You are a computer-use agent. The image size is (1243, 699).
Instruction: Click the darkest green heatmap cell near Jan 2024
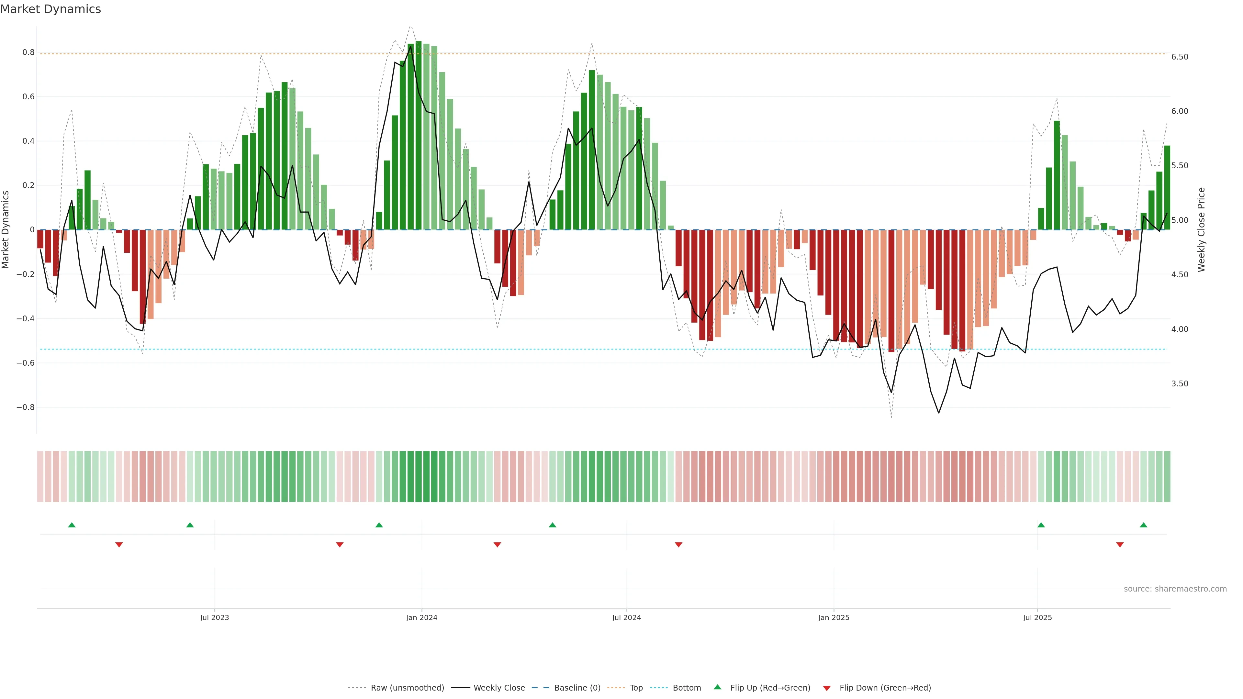click(418, 477)
